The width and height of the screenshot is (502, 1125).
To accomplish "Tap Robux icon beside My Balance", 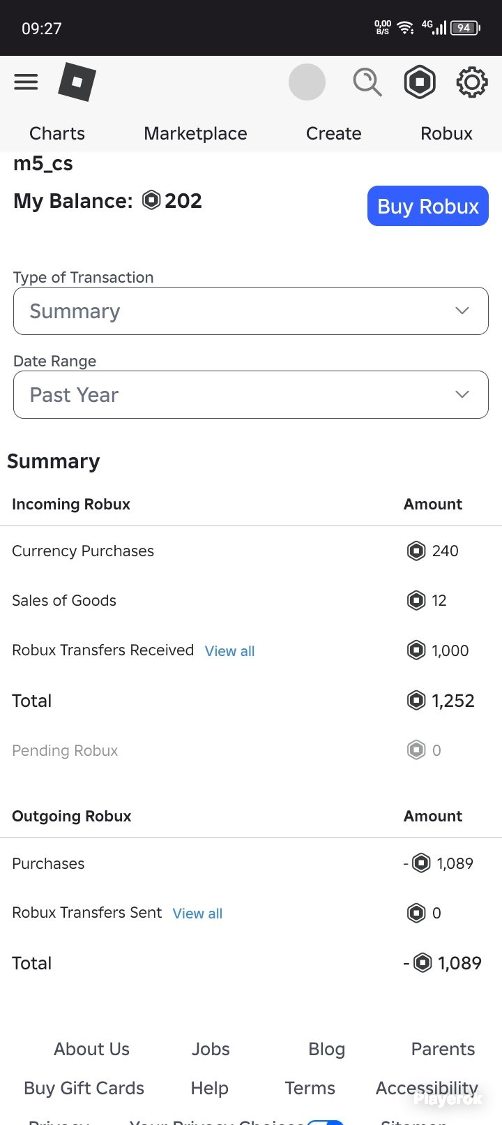I will click(151, 200).
